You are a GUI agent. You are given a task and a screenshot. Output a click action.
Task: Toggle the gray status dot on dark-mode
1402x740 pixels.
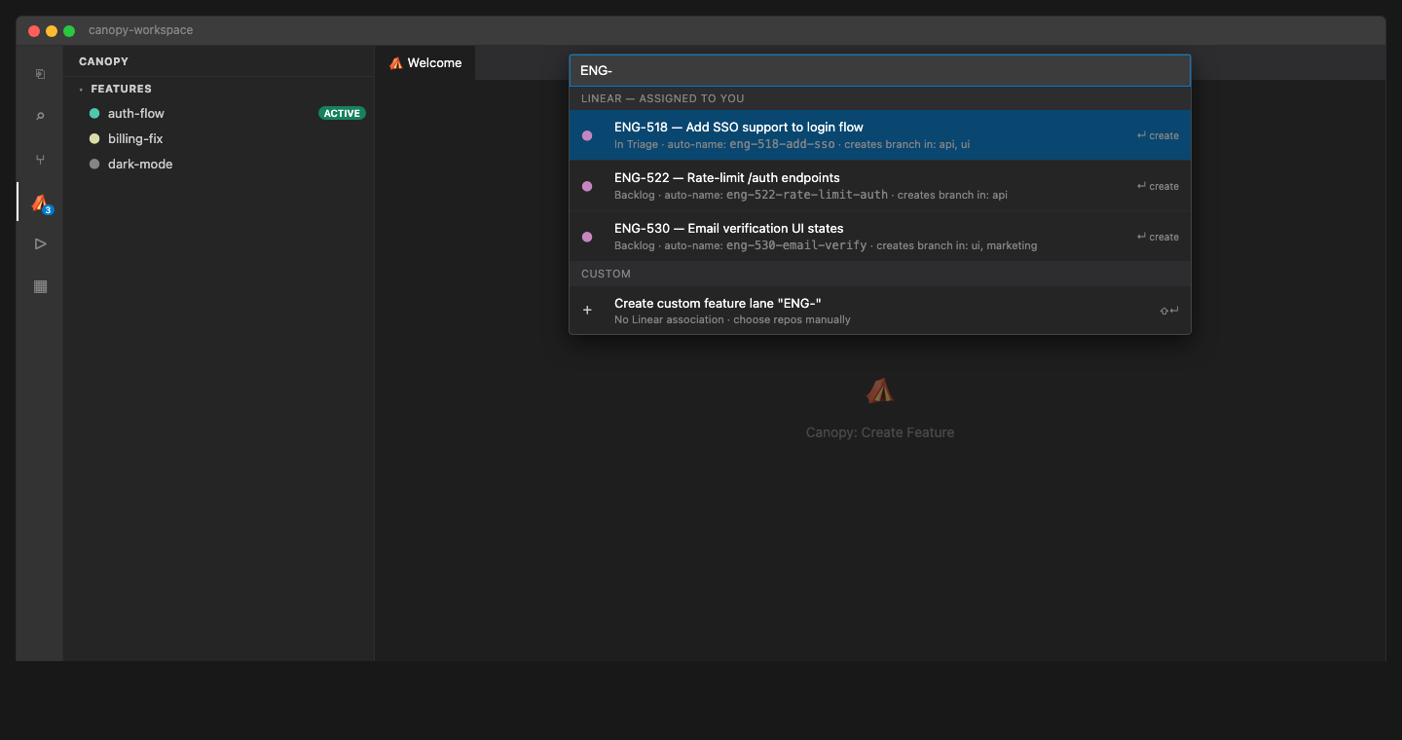pos(93,164)
